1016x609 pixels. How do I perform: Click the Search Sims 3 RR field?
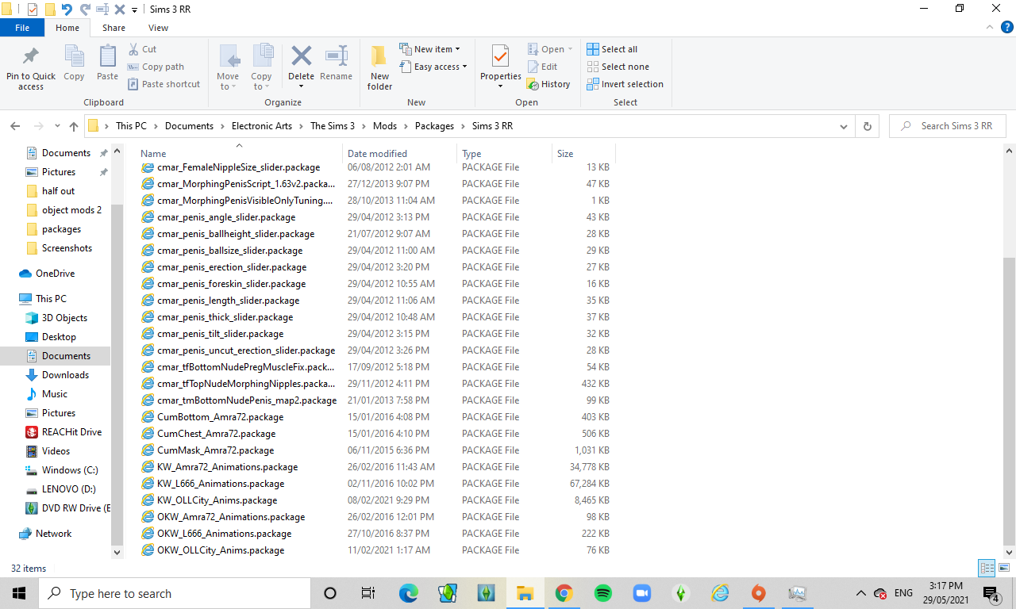[x=948, y=126]
